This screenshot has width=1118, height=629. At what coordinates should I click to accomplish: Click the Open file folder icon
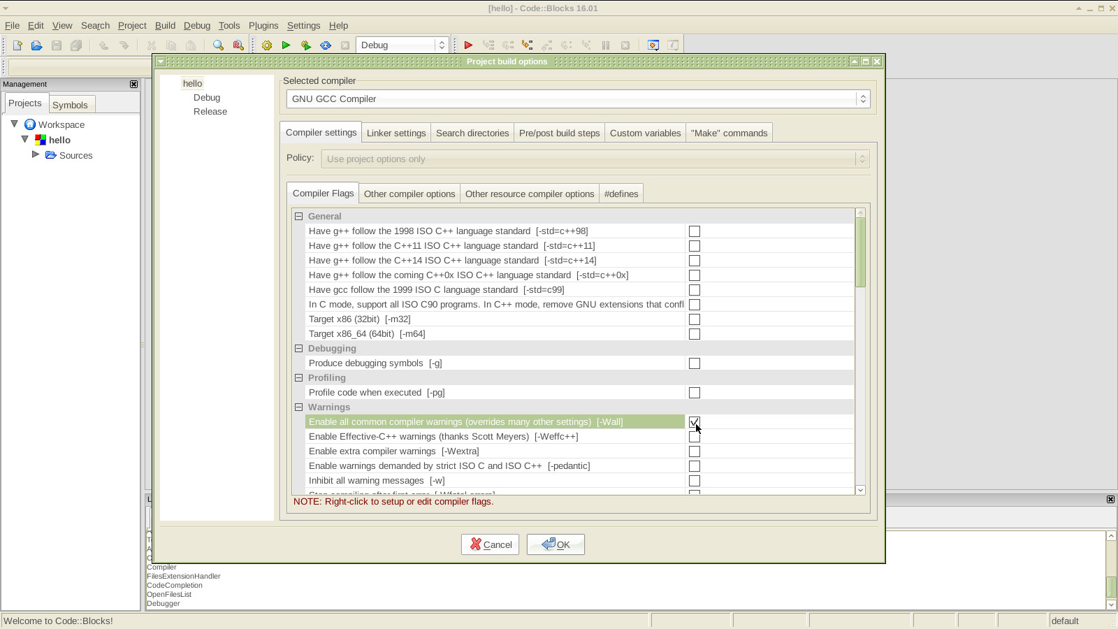[37, 45]
